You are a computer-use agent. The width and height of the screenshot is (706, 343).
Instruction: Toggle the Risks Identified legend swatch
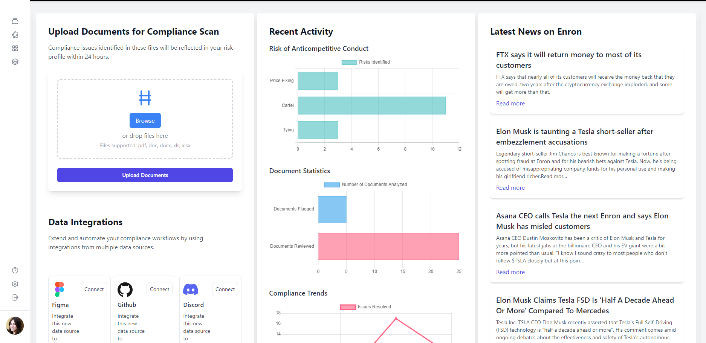point(349,62)
